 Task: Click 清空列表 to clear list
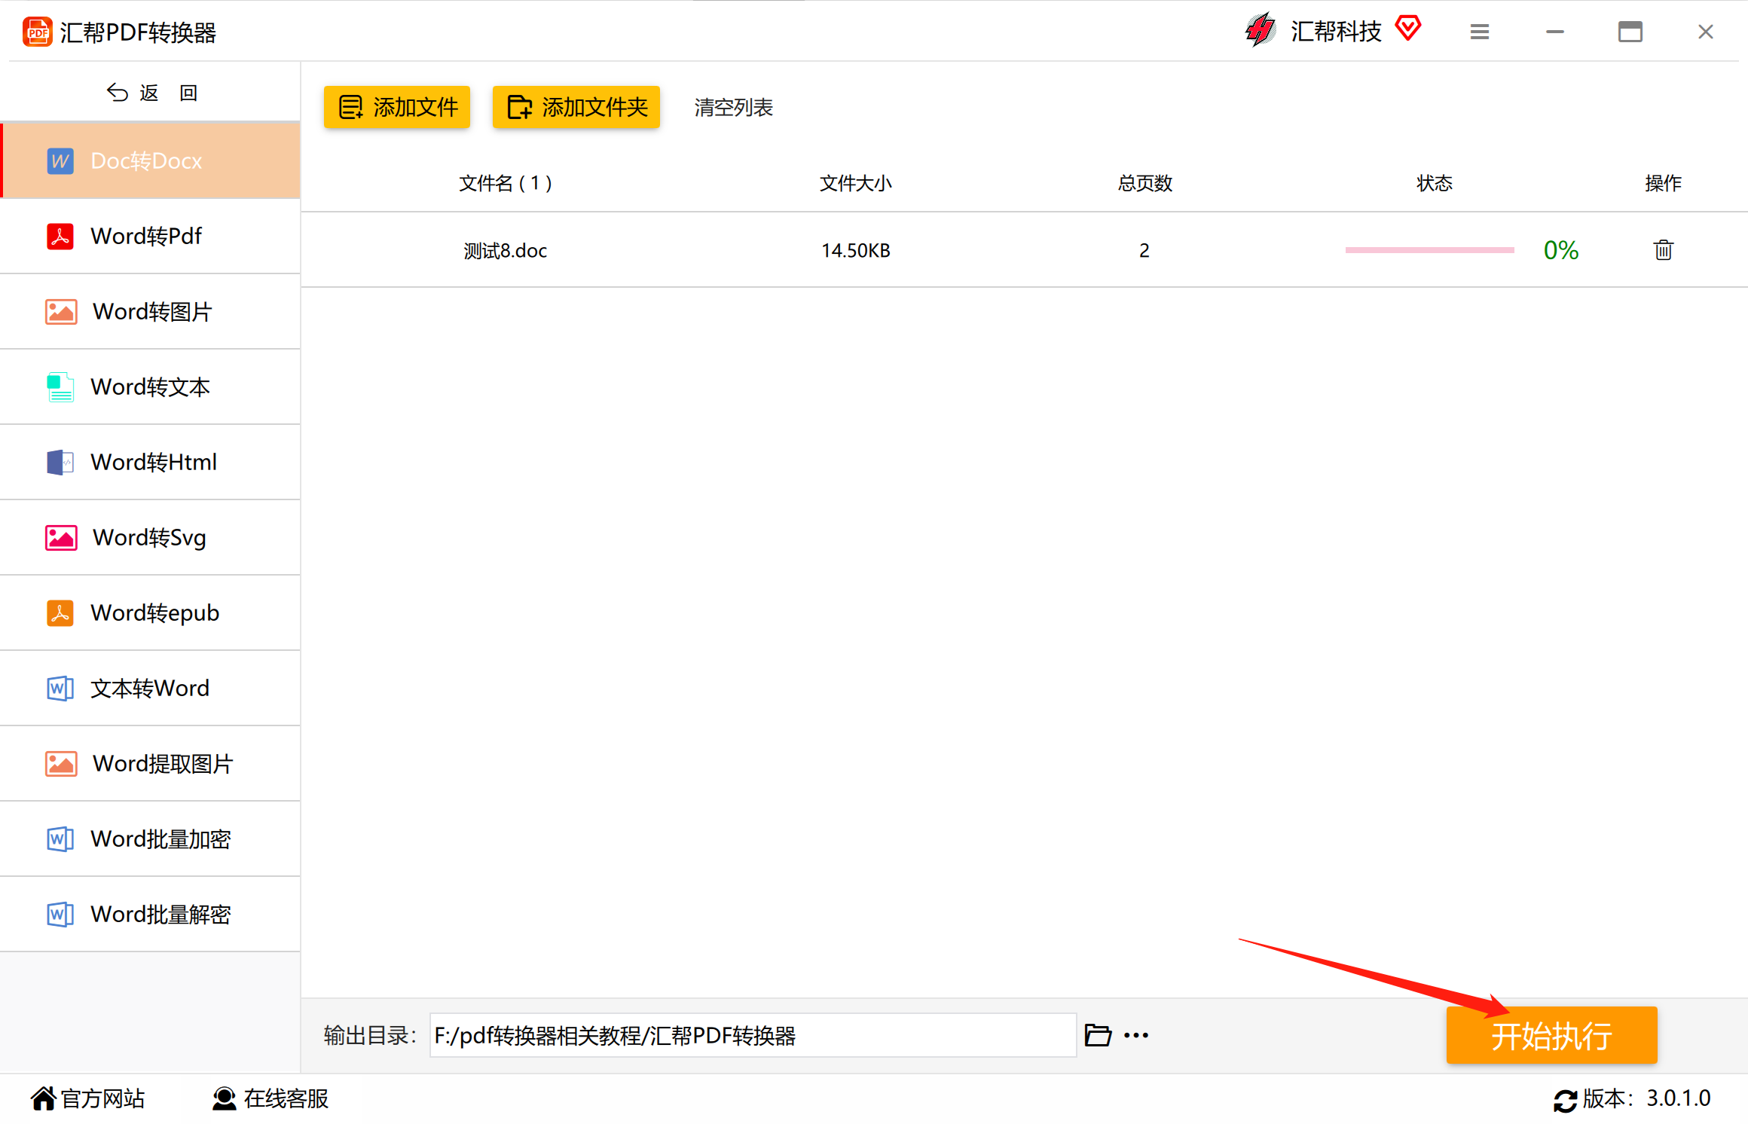click(x=733, y=108)
